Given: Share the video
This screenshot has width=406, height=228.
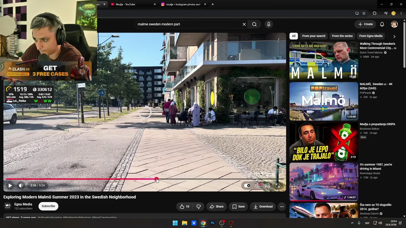Looking at the screenshot, I should click(x=216, y=206).
